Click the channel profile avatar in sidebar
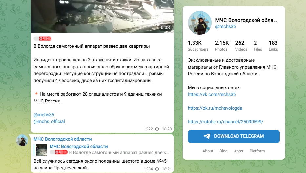Screen dimensions: 306x173 coord(199,23)
